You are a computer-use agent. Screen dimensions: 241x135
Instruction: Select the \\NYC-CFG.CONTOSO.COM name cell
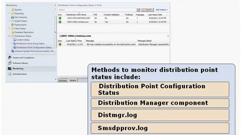tap(78, 18)
